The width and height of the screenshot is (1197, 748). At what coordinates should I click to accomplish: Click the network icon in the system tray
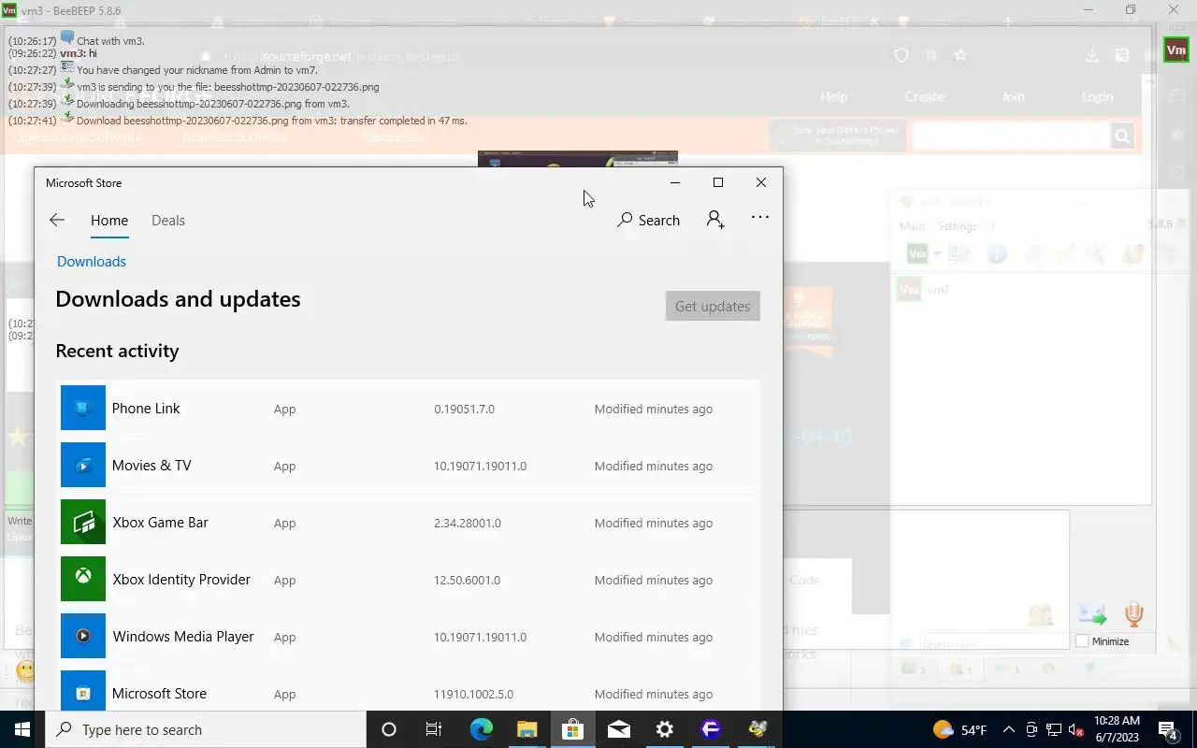[x=1054, y=729]
